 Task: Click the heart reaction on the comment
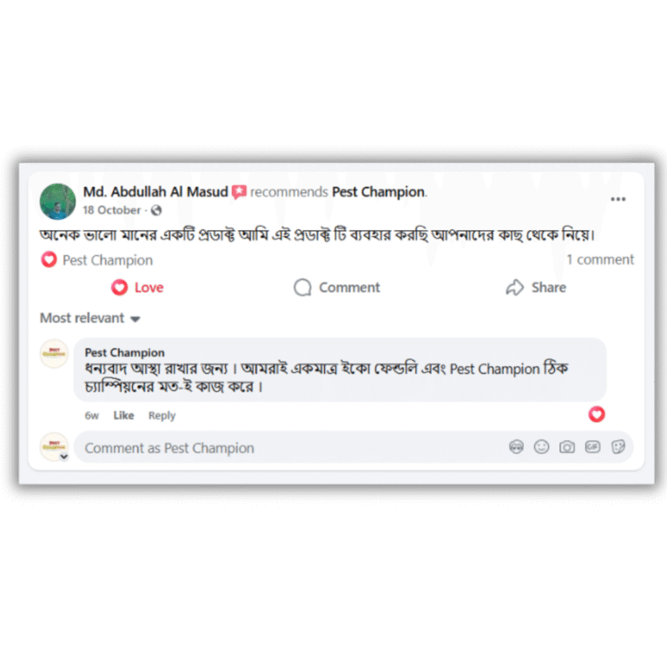point(597,414)
